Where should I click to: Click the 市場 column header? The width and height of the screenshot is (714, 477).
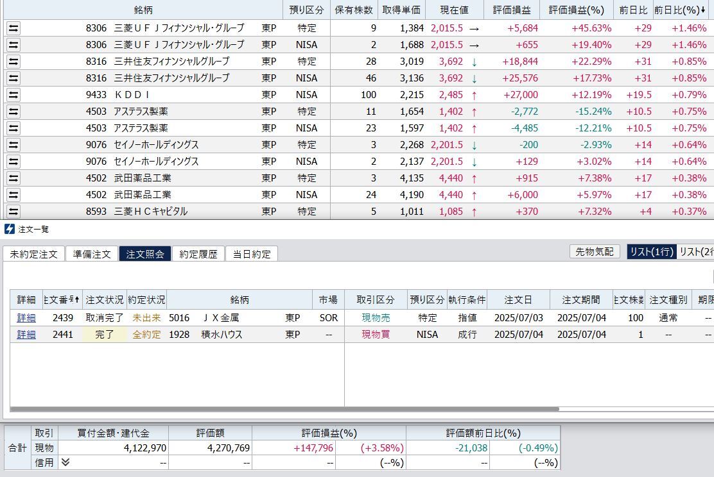328,299
